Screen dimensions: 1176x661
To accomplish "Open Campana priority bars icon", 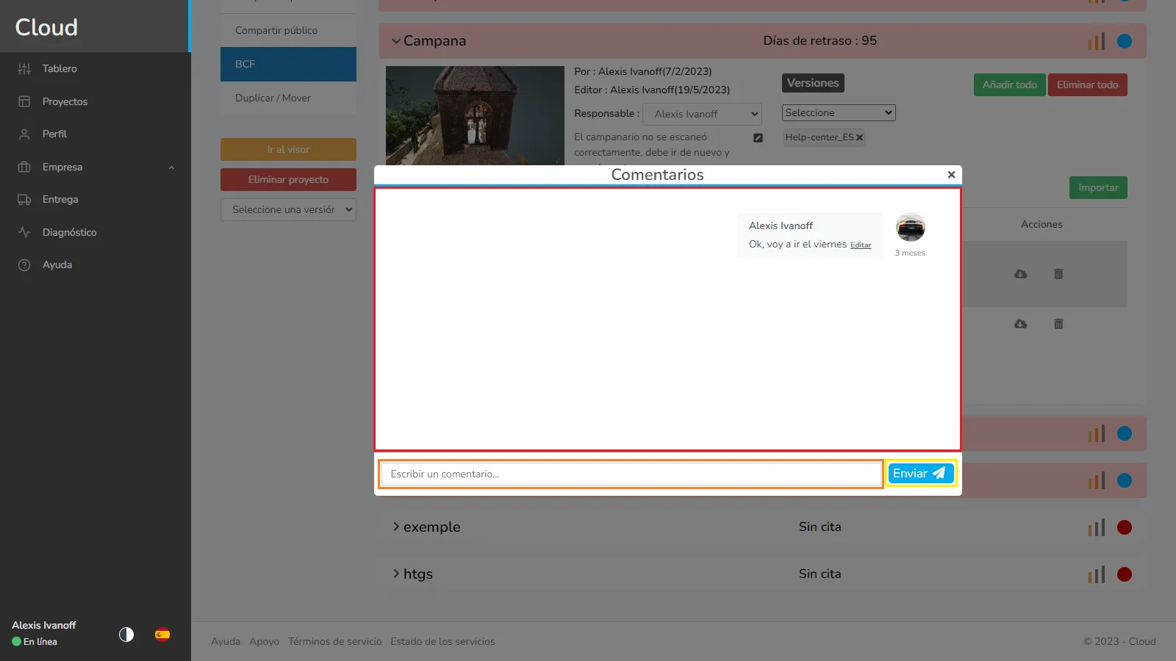I will [x=1097, y=41].
